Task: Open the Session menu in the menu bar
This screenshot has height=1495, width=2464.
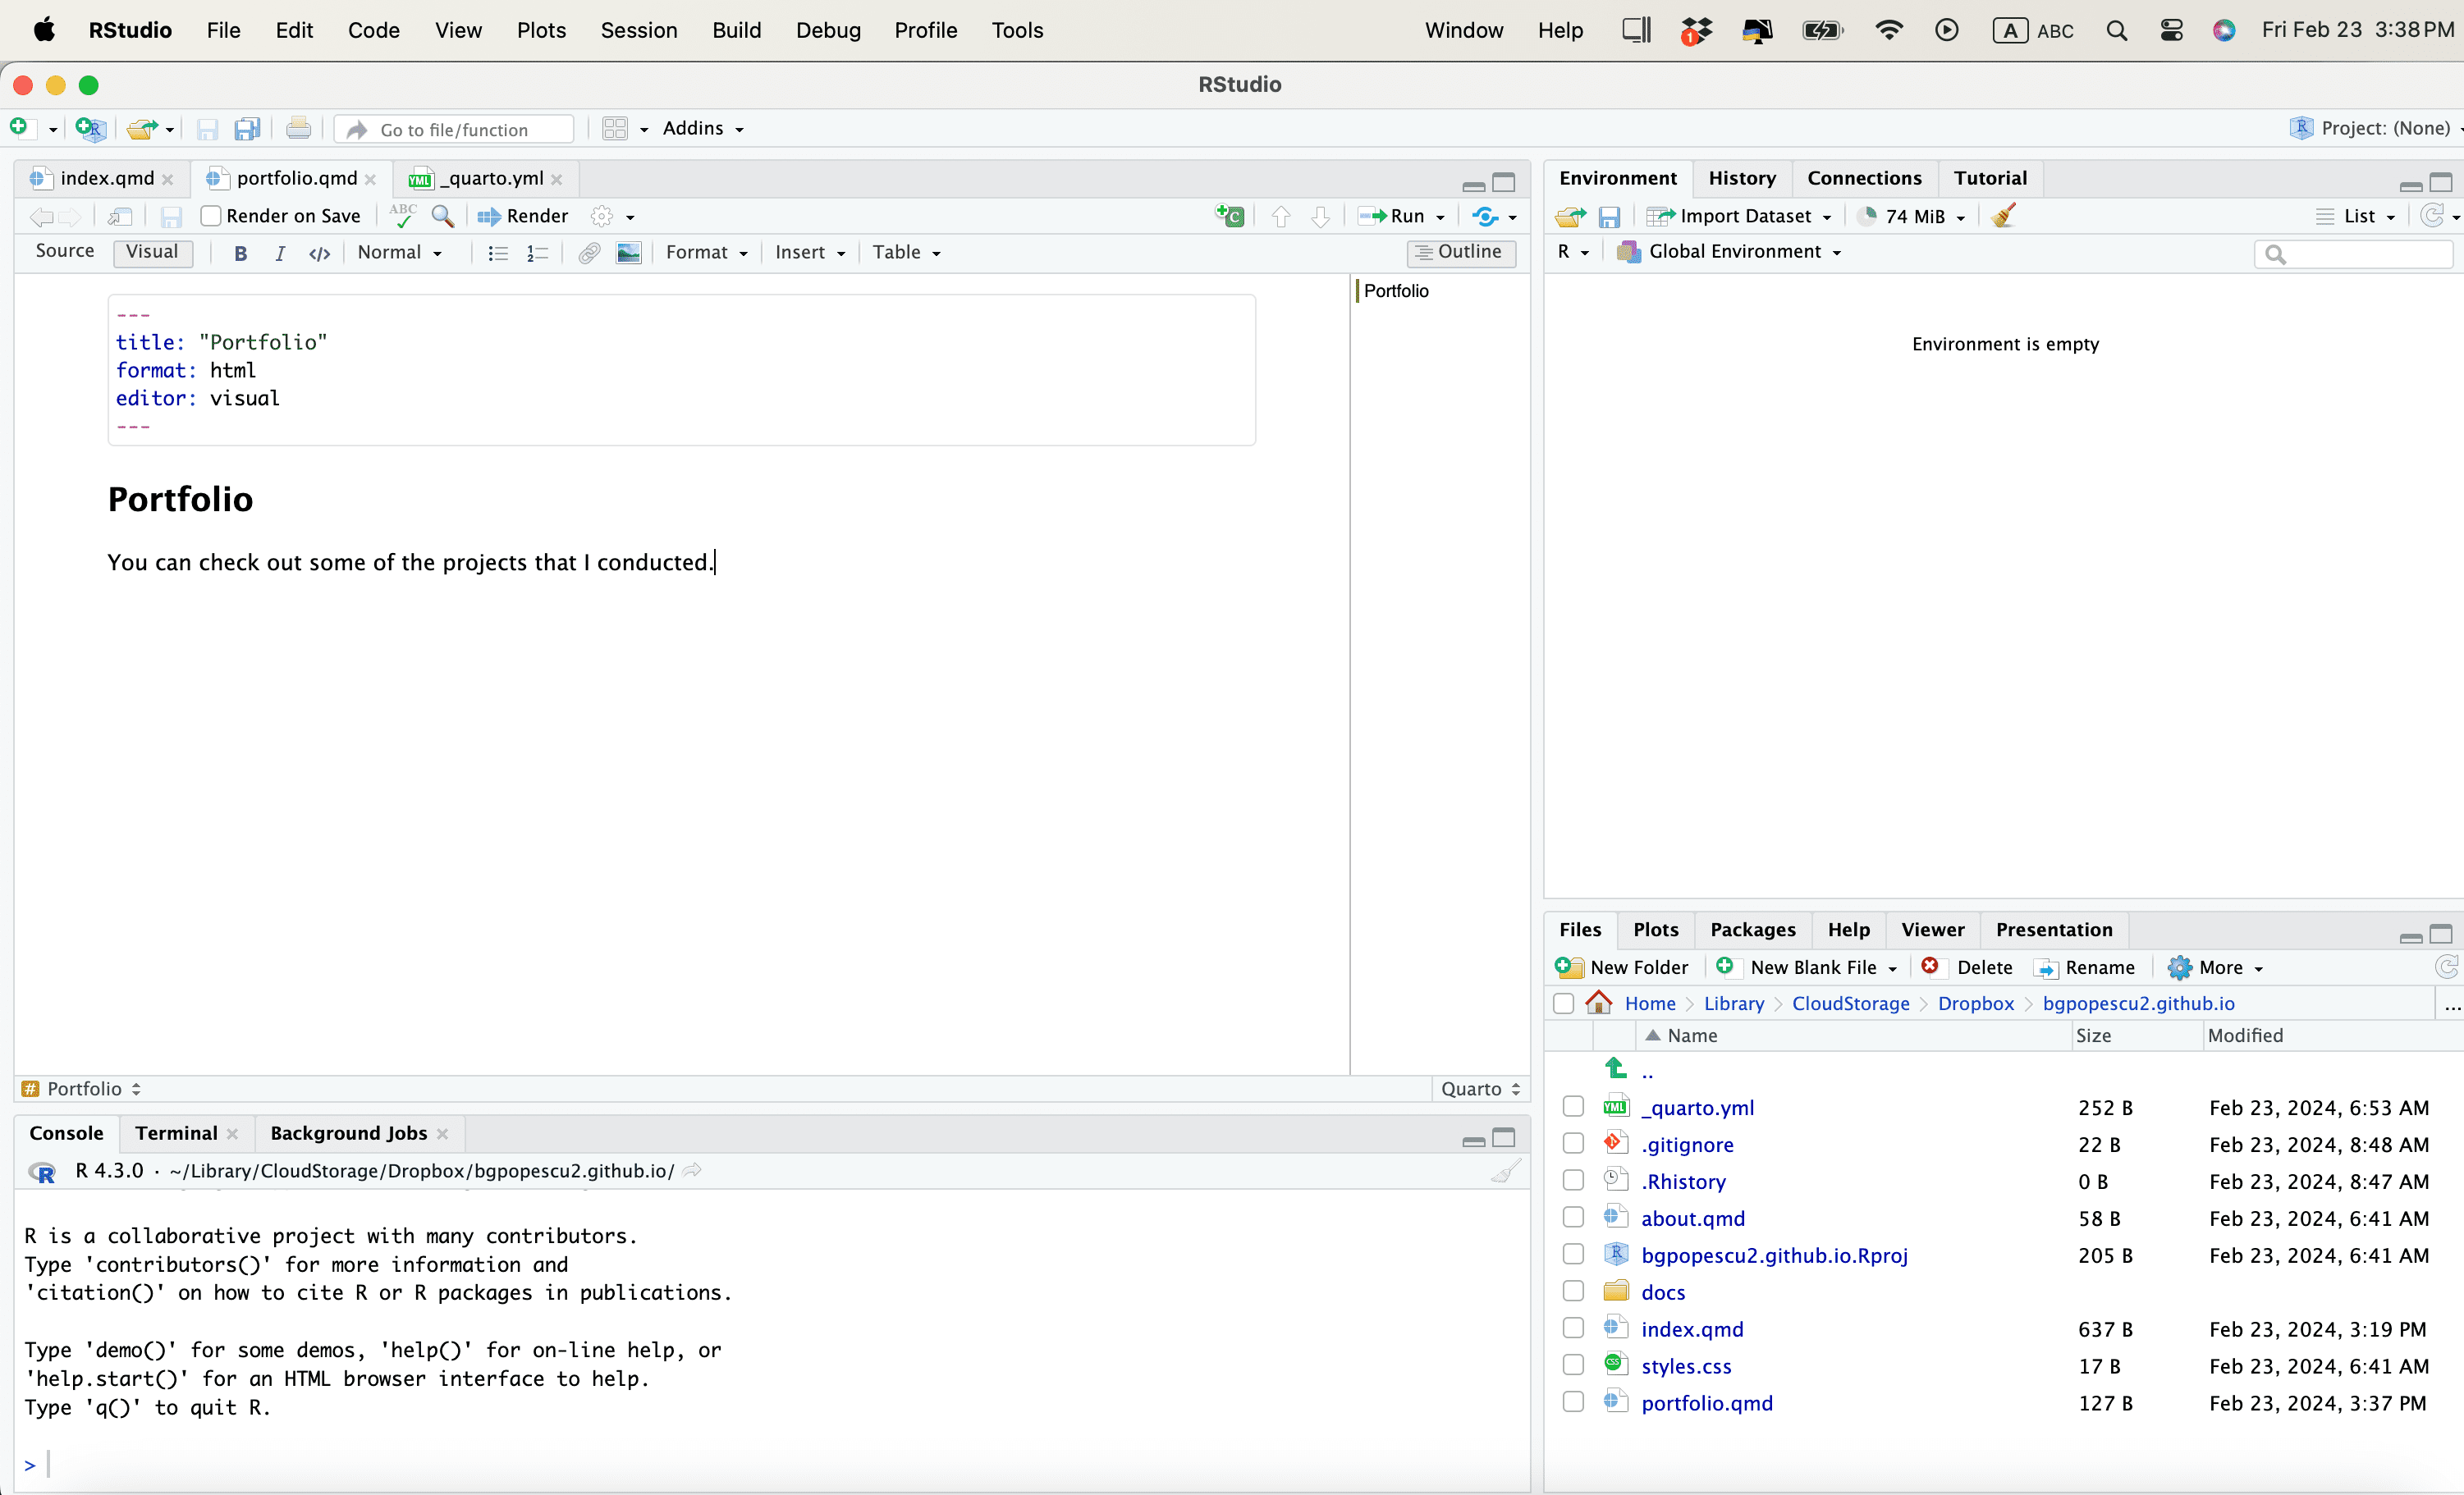Action: click(638, 30)
